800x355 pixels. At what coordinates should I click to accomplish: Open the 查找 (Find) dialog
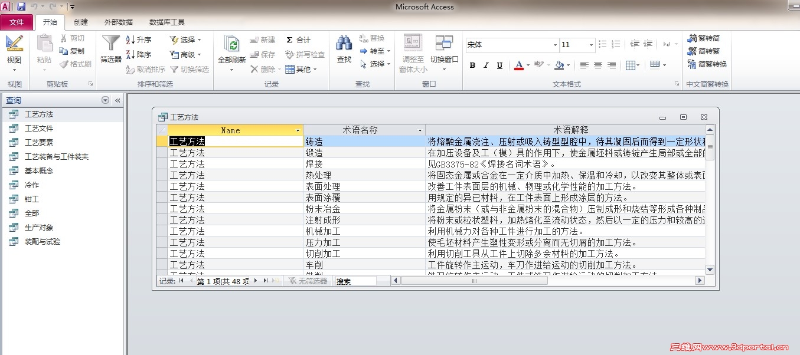pos(344,50)
